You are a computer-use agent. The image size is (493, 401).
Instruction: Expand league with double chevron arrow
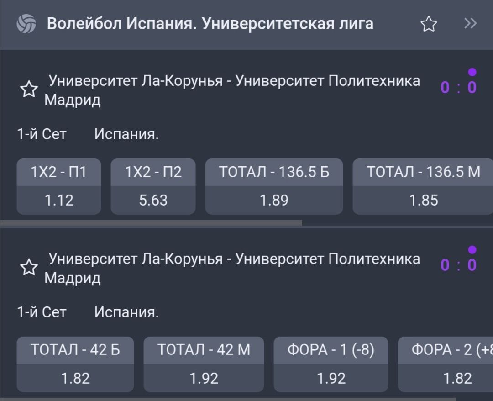[x=470, y=23]
